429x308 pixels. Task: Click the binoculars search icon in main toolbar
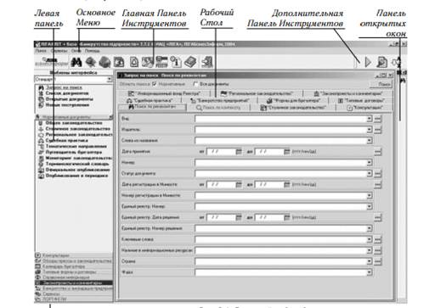tap(76, 62)
